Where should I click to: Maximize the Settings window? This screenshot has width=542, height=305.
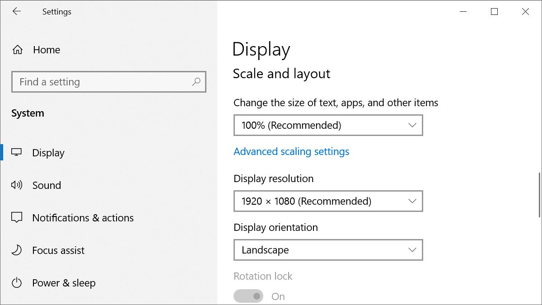click(x=494, y=12)
